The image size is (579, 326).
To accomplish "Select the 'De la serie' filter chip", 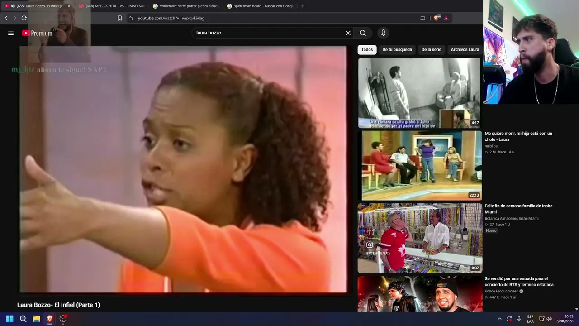I will 431,49.
